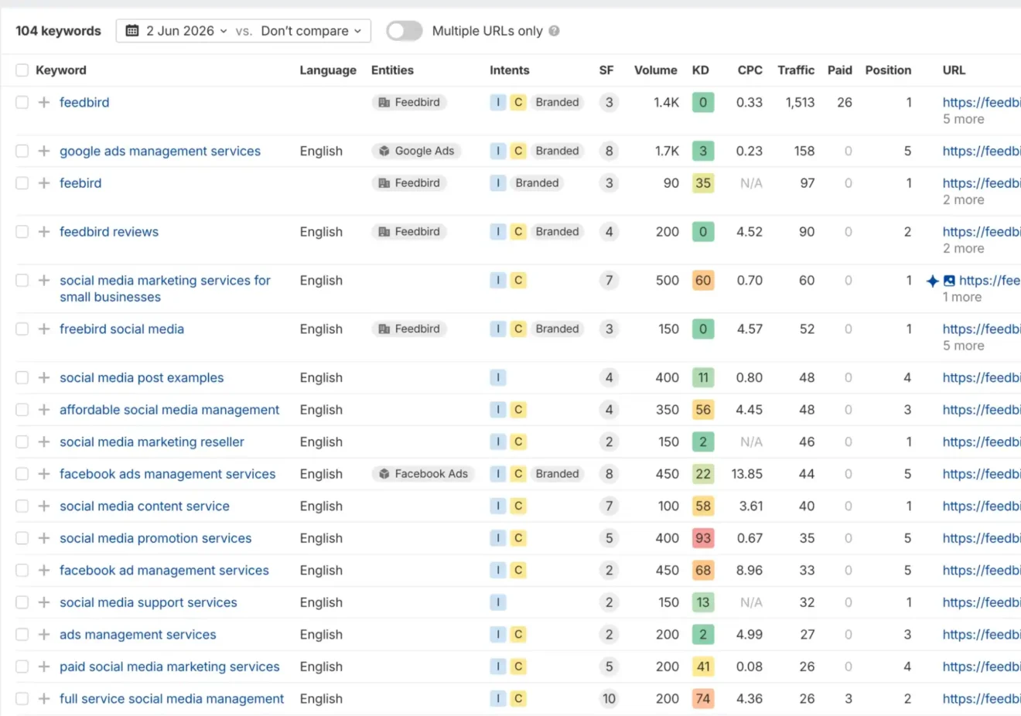1021x716 pixels.
Task: Click plus icon for social media promotion services
Action: pyautogui.click(x=44, y=538)
